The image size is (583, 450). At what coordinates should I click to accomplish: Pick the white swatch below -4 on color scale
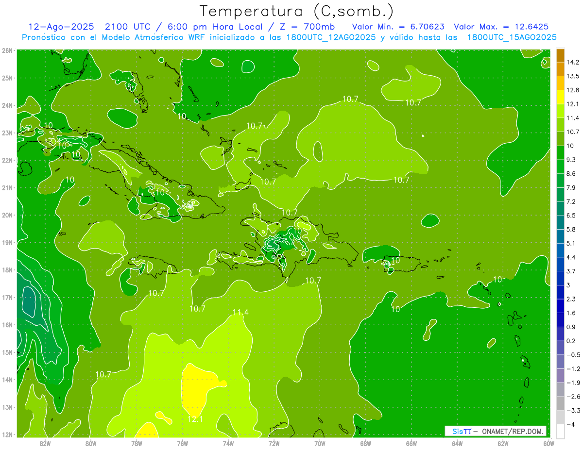[560, 431]
